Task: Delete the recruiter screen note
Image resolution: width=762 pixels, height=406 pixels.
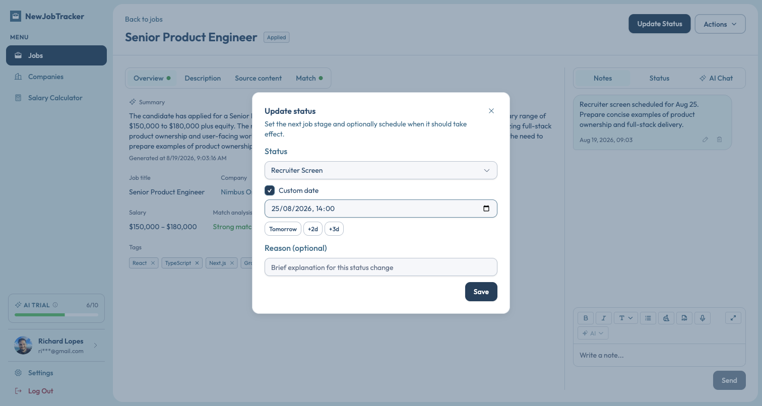Action: (x=720, y=140)
